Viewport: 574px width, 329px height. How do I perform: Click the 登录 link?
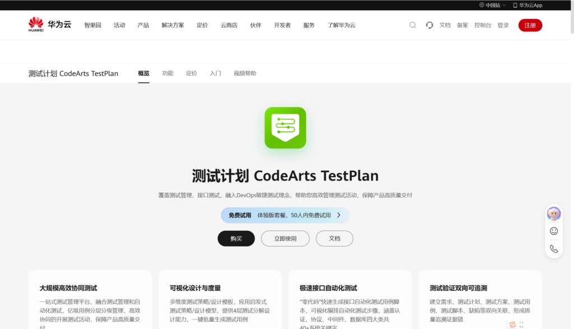click(x=503, y=25)
